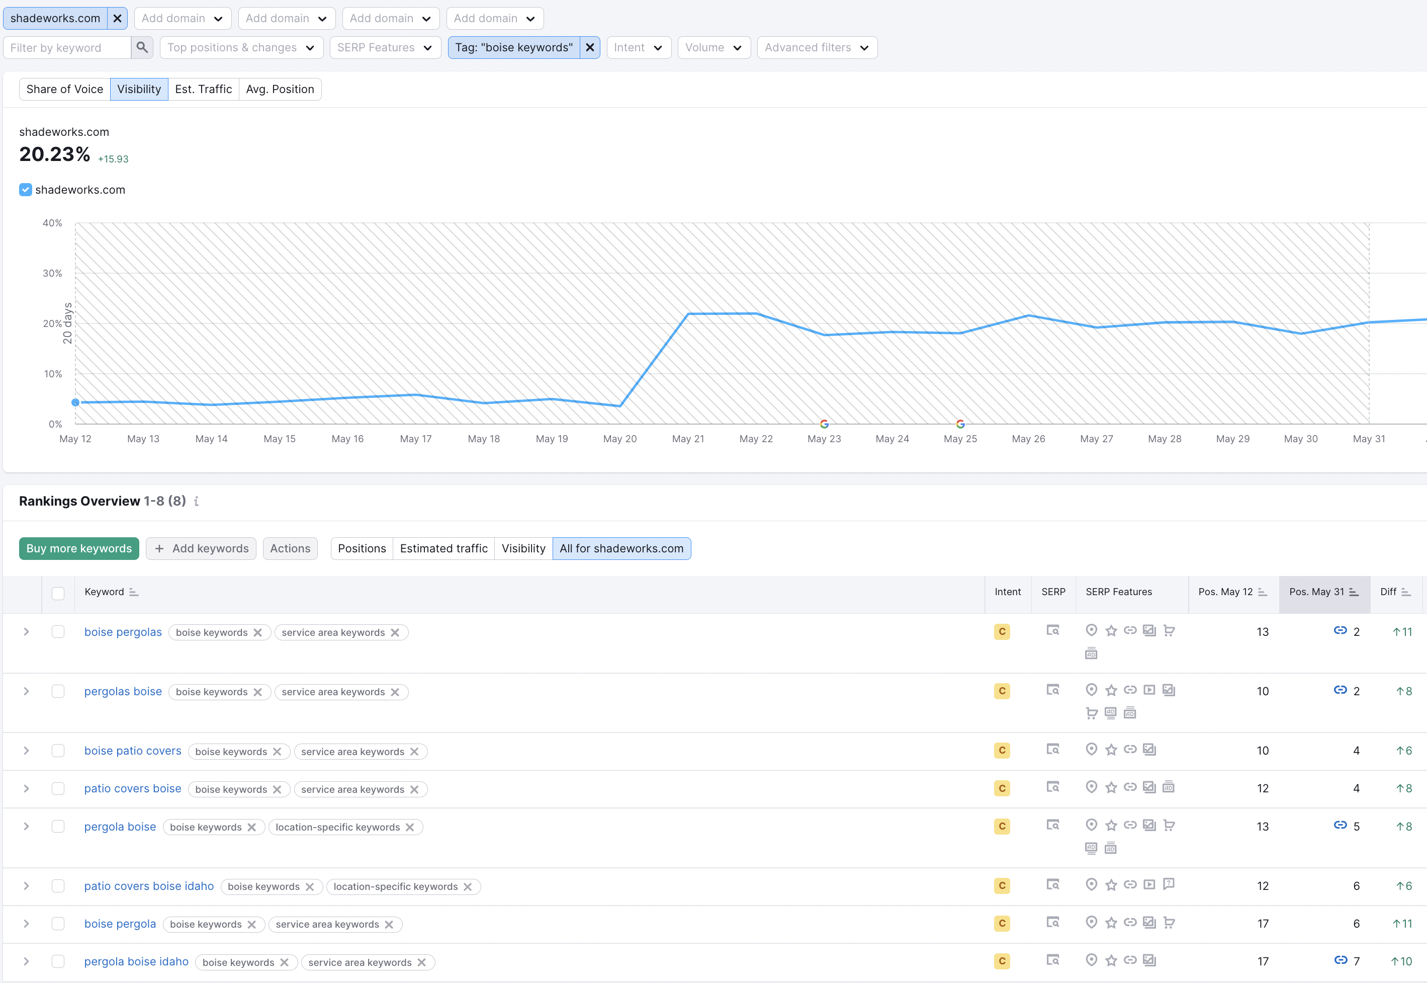This screenshot has width=1427, height=983.
Task: Switch to the Est. Traffic tab
Action: (203, 90)
